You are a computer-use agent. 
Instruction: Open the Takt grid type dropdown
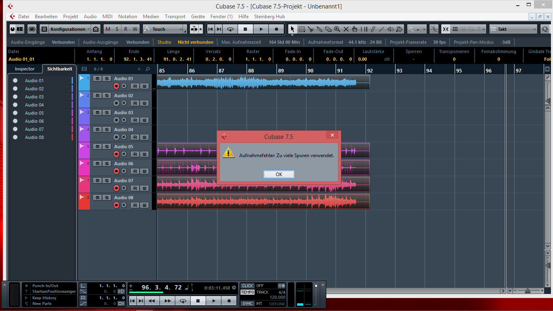(x=513, y=29)
